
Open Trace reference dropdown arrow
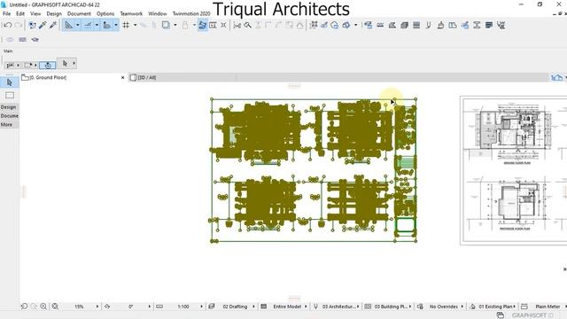(175, 25)
